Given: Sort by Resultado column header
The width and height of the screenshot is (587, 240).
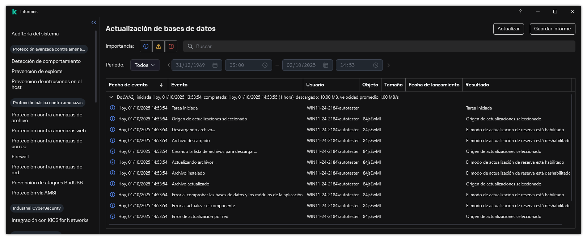Looking at the screenshot, I should tap(517, 85).
